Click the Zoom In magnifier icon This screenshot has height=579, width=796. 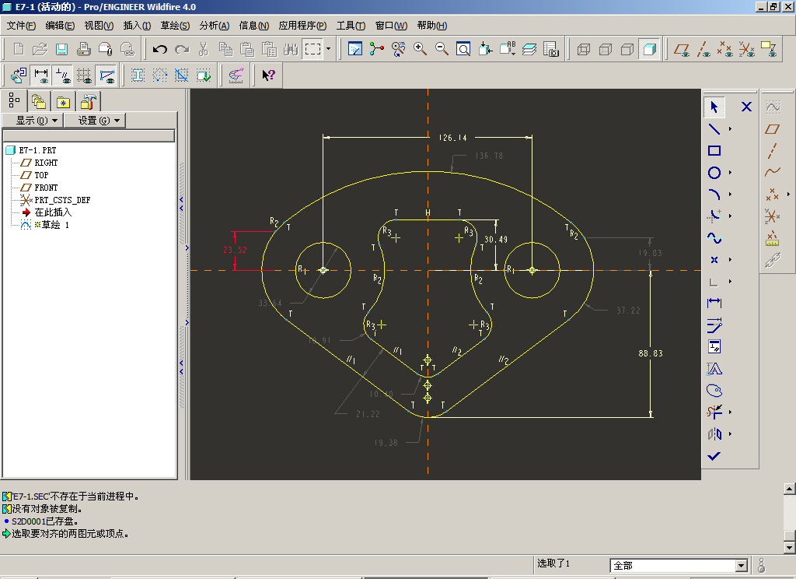[420, 49]
